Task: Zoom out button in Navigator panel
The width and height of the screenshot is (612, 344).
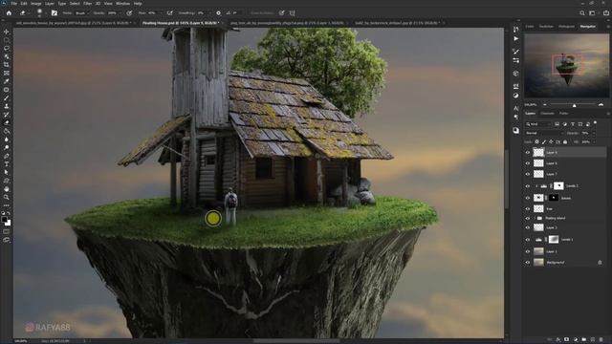Action: click(x=545, y=105)
